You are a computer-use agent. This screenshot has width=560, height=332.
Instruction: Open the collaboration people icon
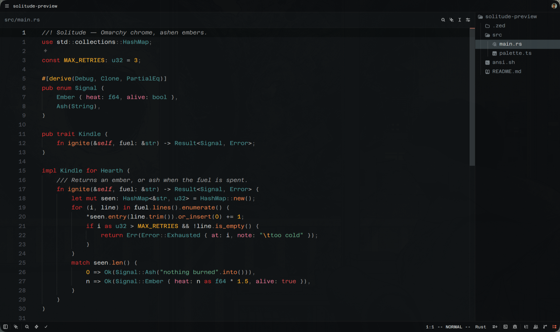[x=535, y=327]
